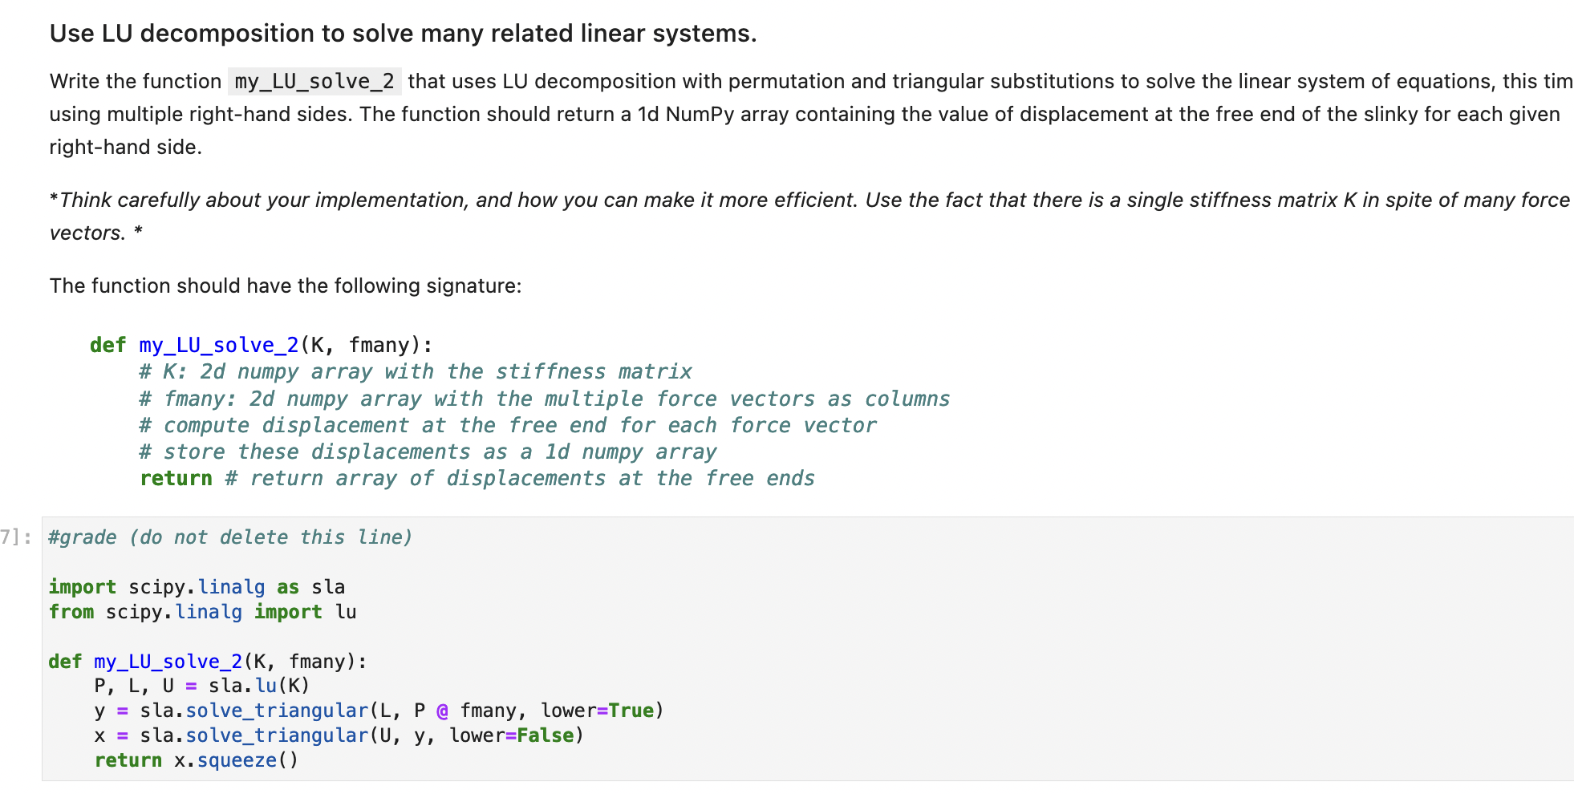Viewport: 1574px width, 794px height.
Task: Click the 'import scipy.linalg as sla' line
Action: [x=197, y=587]
